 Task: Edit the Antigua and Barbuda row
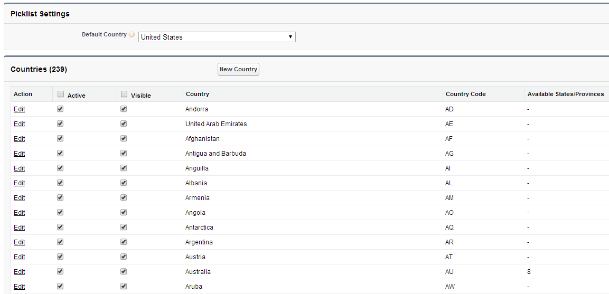[20, 154]
